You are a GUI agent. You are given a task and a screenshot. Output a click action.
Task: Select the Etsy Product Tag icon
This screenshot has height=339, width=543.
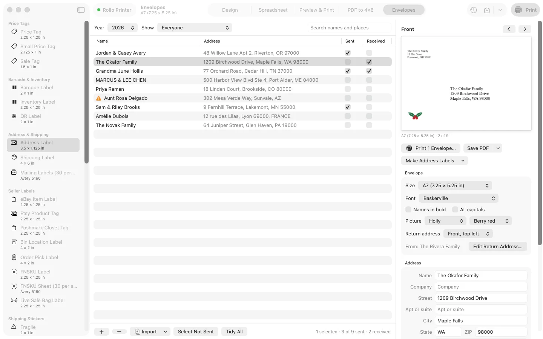coord(14,213)
